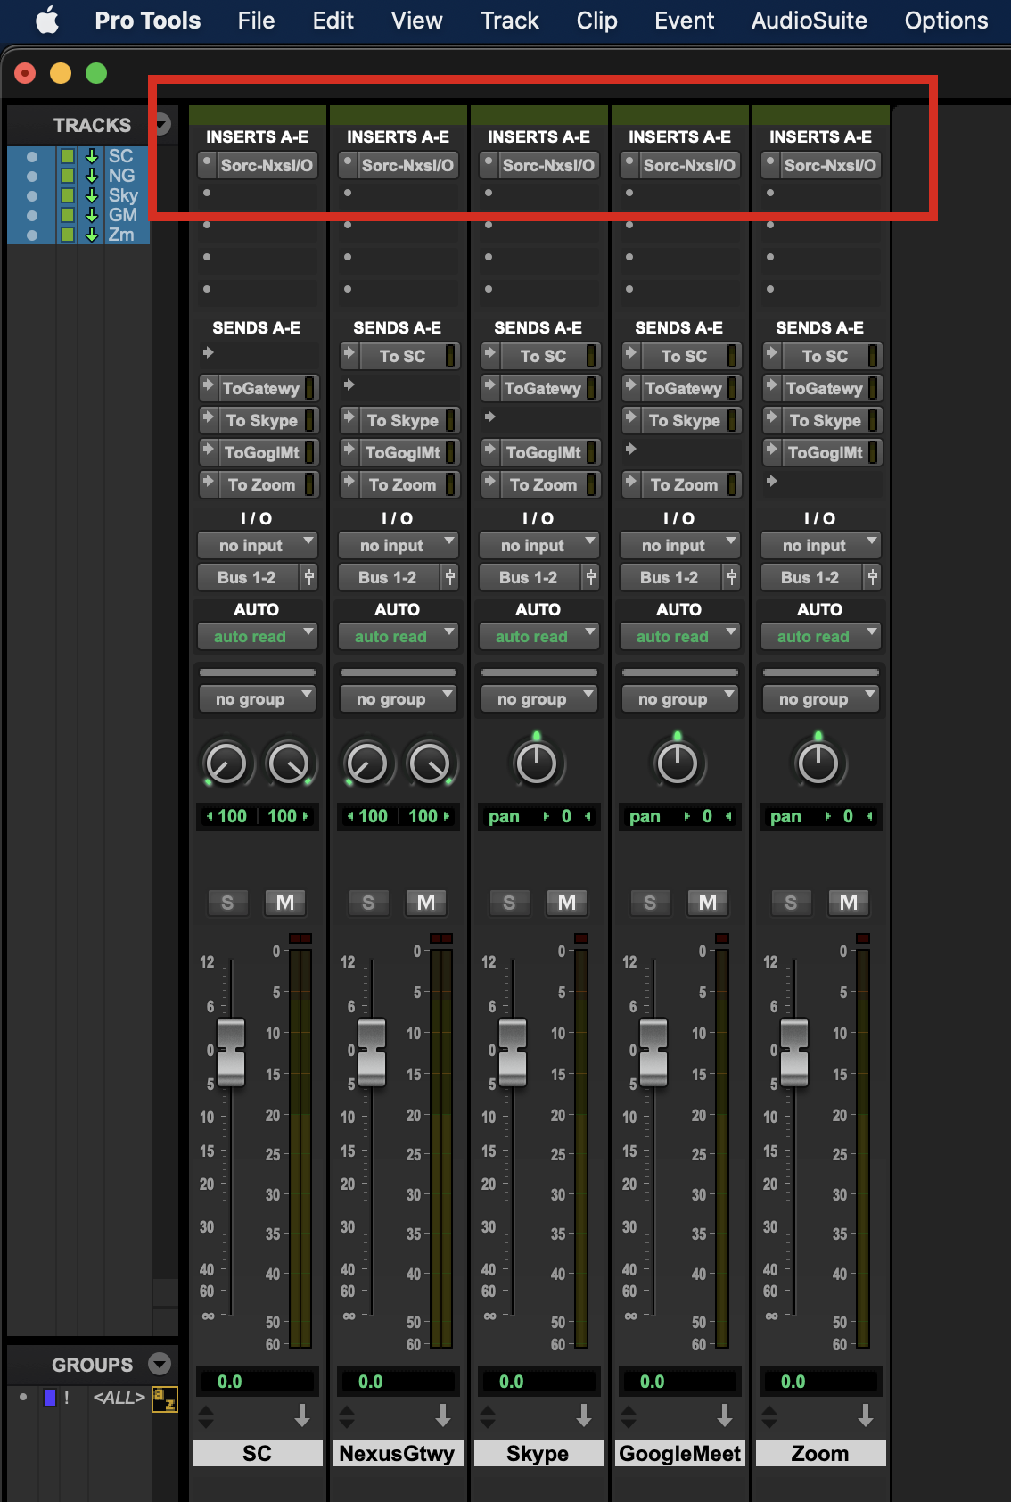Open the no input selector on SC track
This screenshot has width=1011, height=1502.
(x=257, y=545)
